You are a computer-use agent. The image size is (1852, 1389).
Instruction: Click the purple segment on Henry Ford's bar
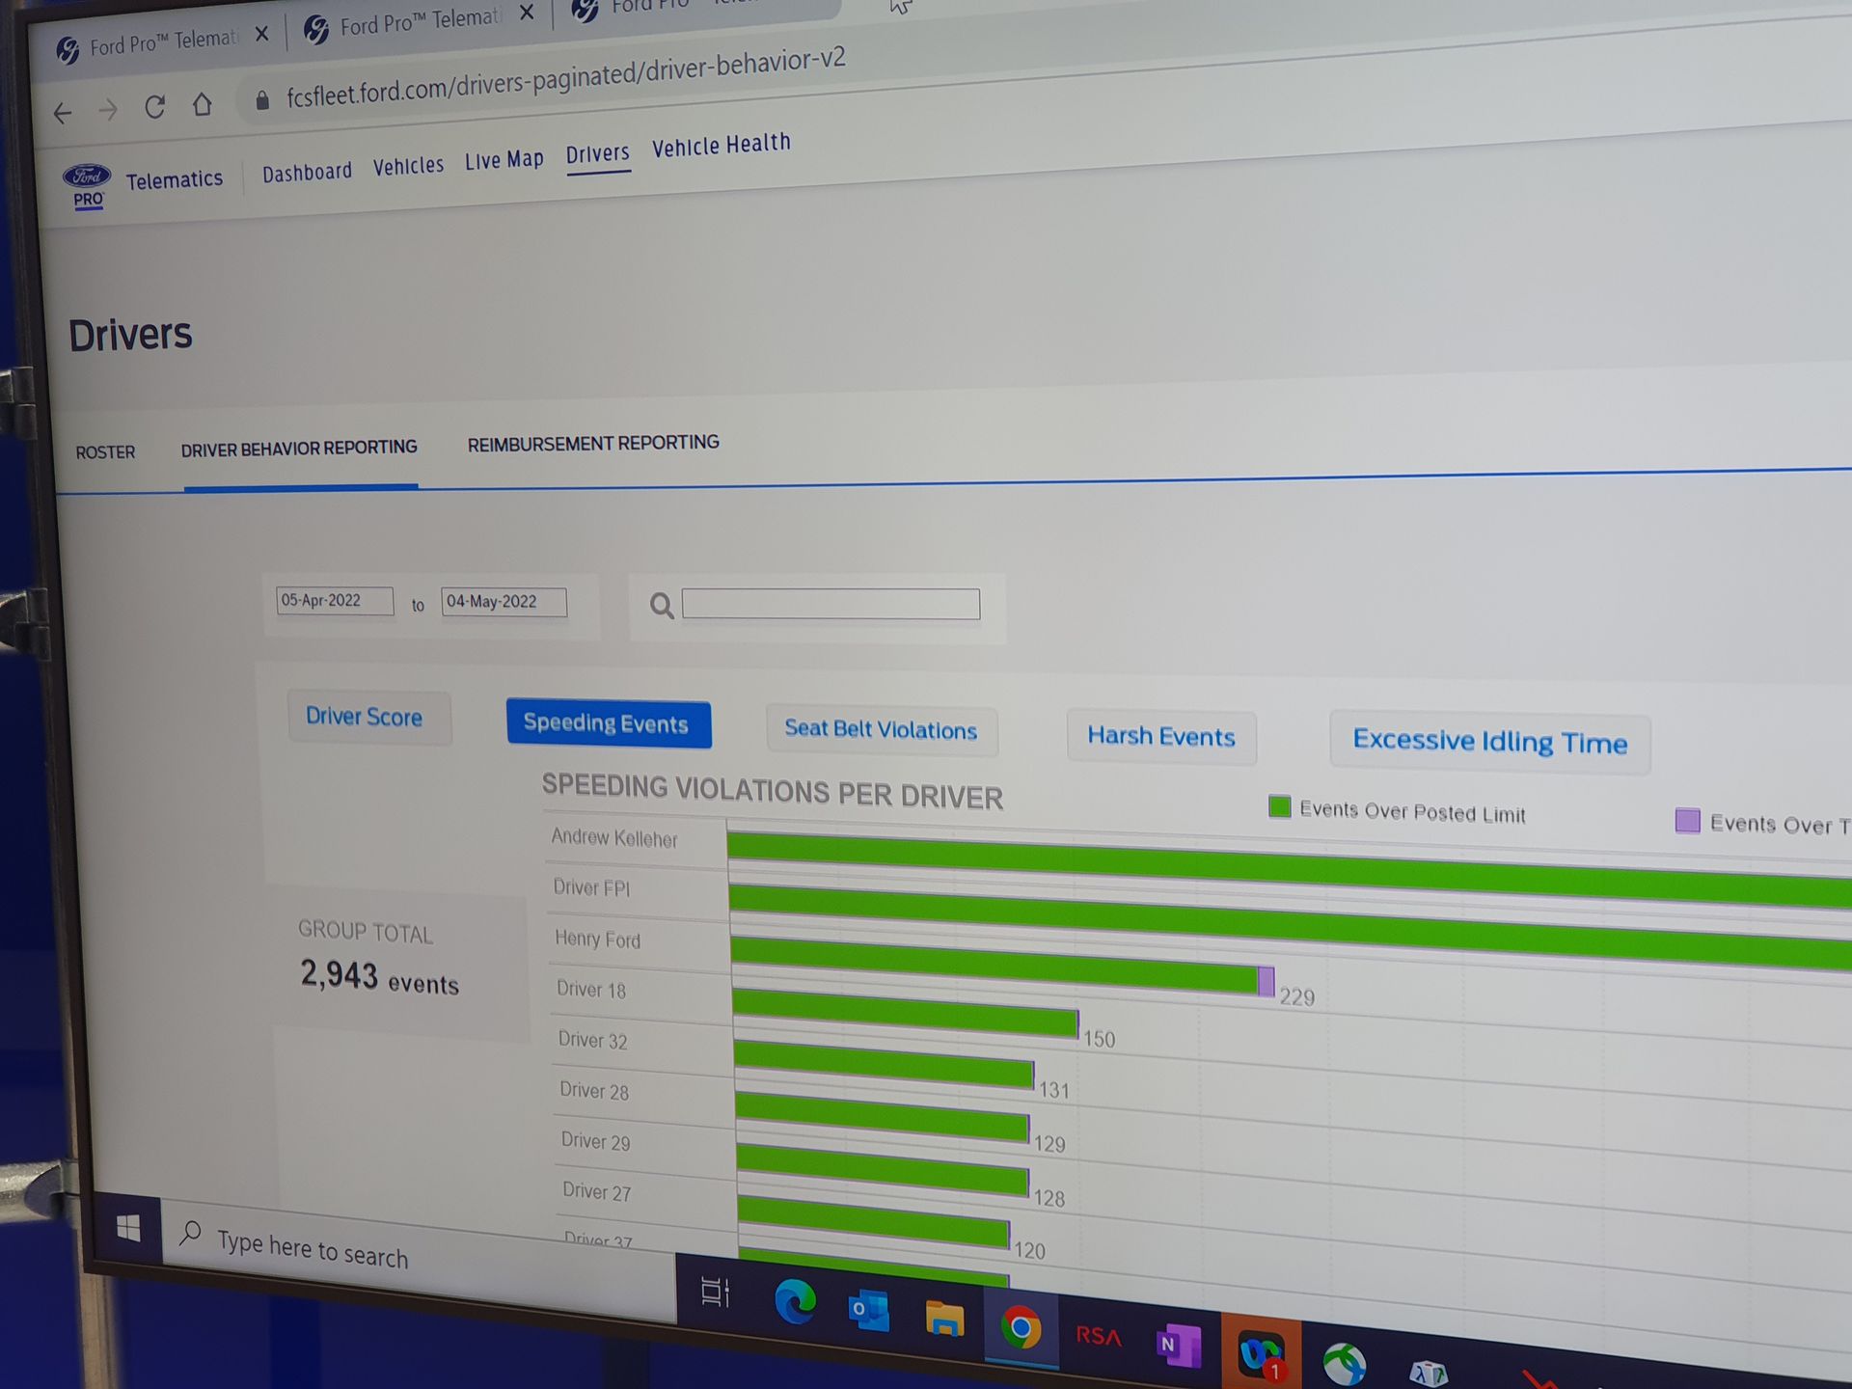point(1266,981)
